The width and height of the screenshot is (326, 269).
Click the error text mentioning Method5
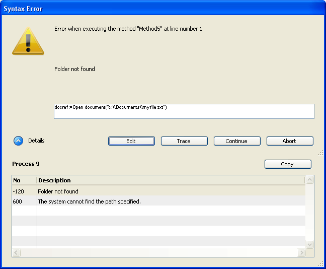[128, 29]
